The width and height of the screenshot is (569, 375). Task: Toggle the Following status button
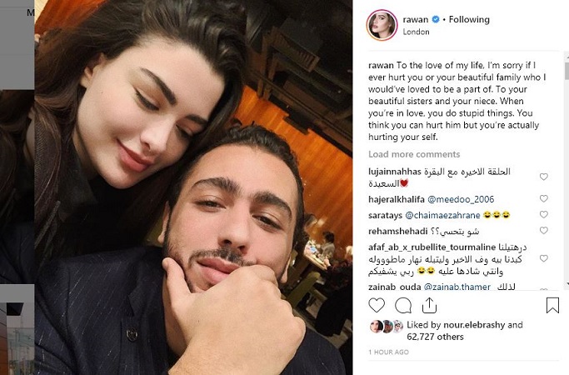[x=469, y=20]
